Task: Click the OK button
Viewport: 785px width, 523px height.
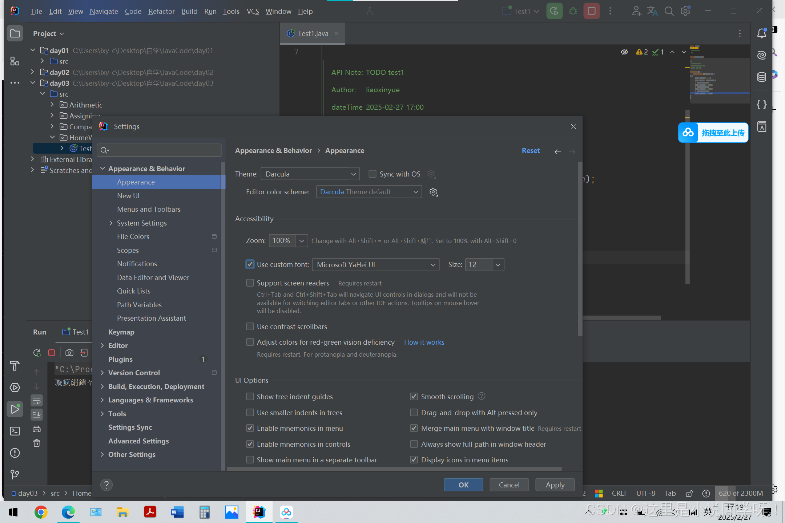Action: click(463, 485)
